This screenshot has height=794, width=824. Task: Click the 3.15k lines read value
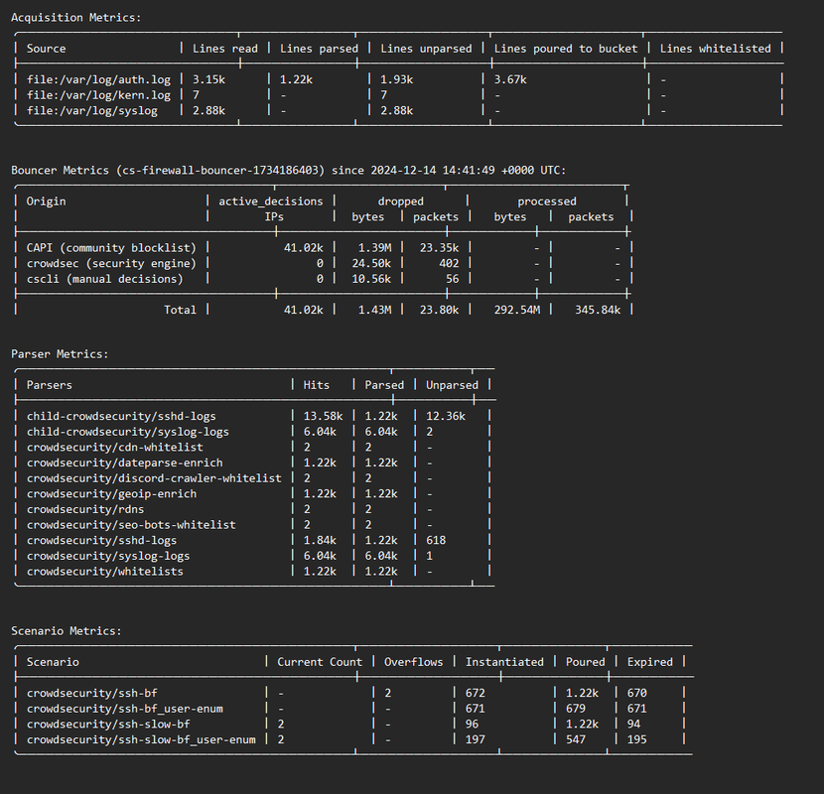[208, 79]
